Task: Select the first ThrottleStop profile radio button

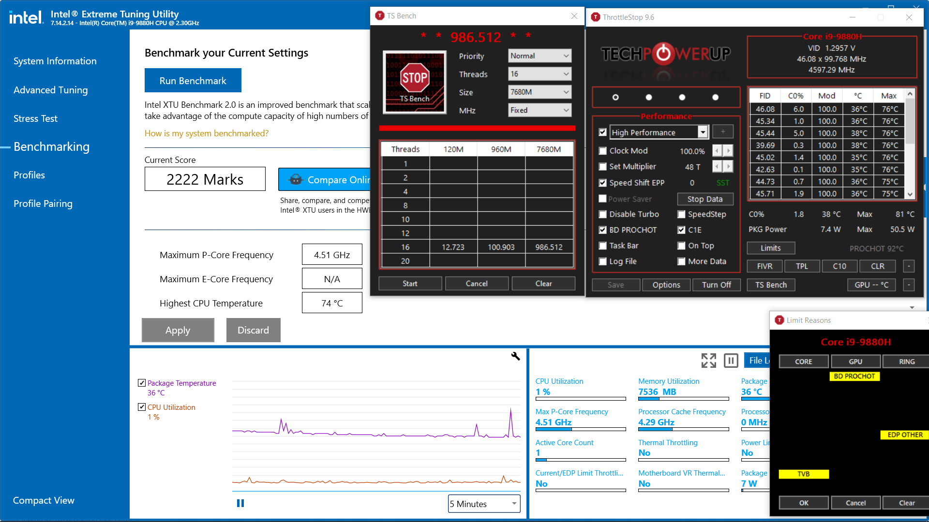Action: pos(615,97)
